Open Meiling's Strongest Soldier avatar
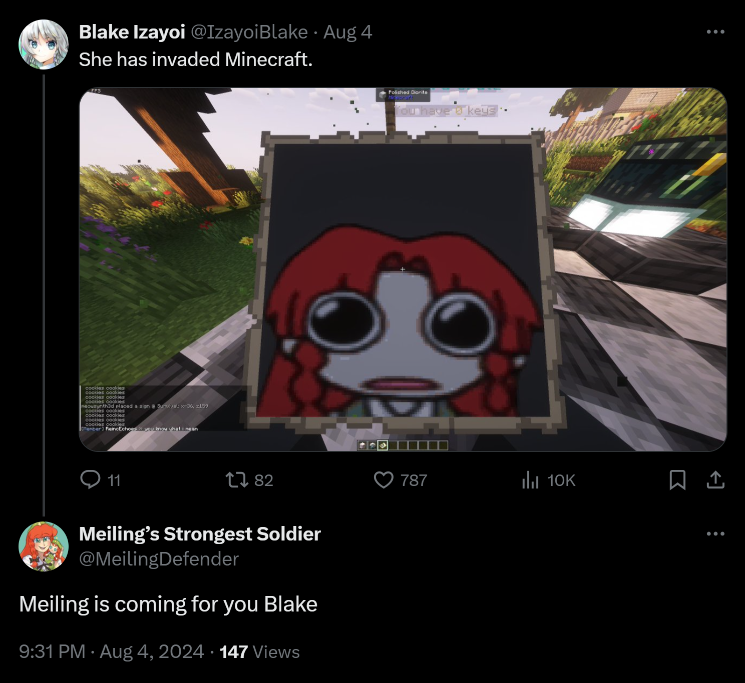 (x=44, y=546)
